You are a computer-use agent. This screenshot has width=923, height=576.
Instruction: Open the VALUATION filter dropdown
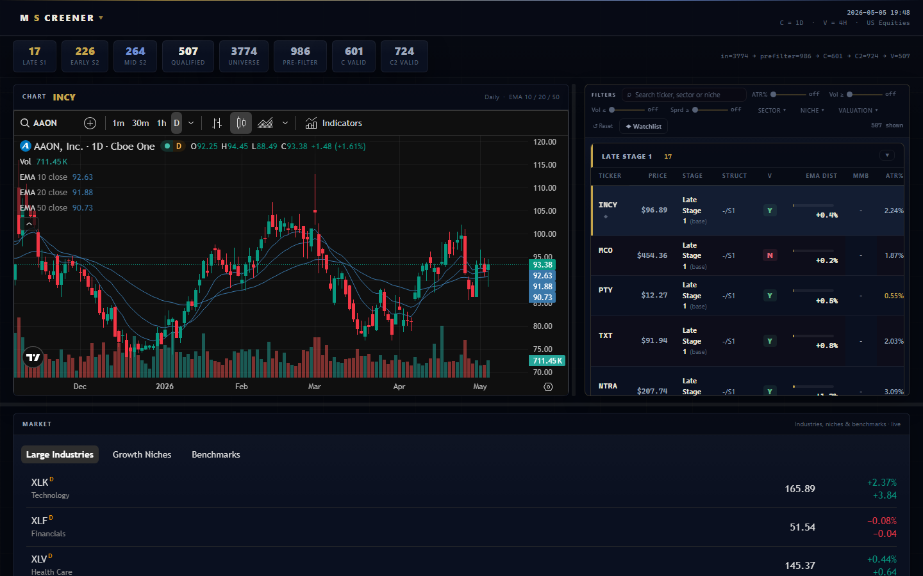point(858,110)
